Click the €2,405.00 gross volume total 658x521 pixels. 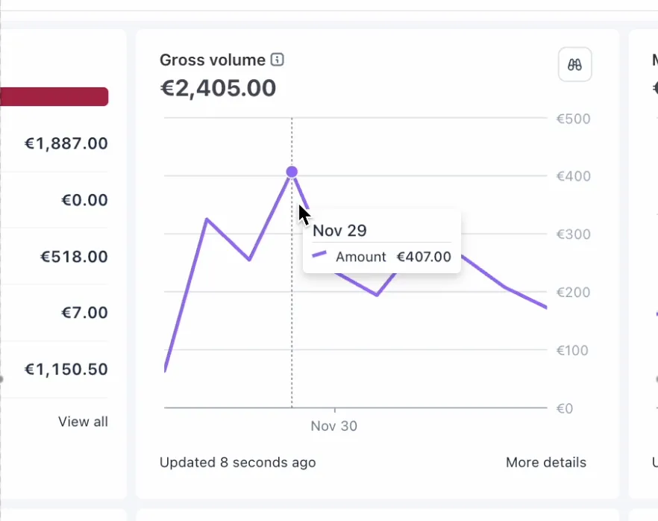pyautogui.click(x=218, y=88)
